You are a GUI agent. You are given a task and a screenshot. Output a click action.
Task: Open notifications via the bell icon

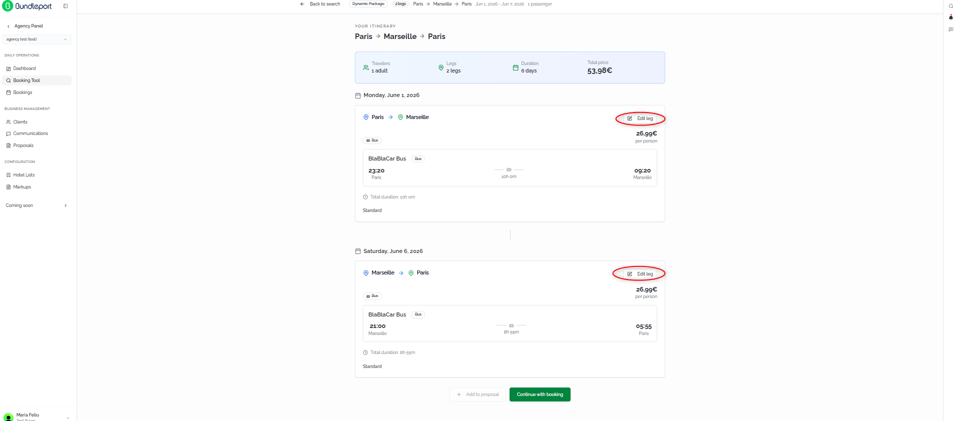click(x=951, y=17)
